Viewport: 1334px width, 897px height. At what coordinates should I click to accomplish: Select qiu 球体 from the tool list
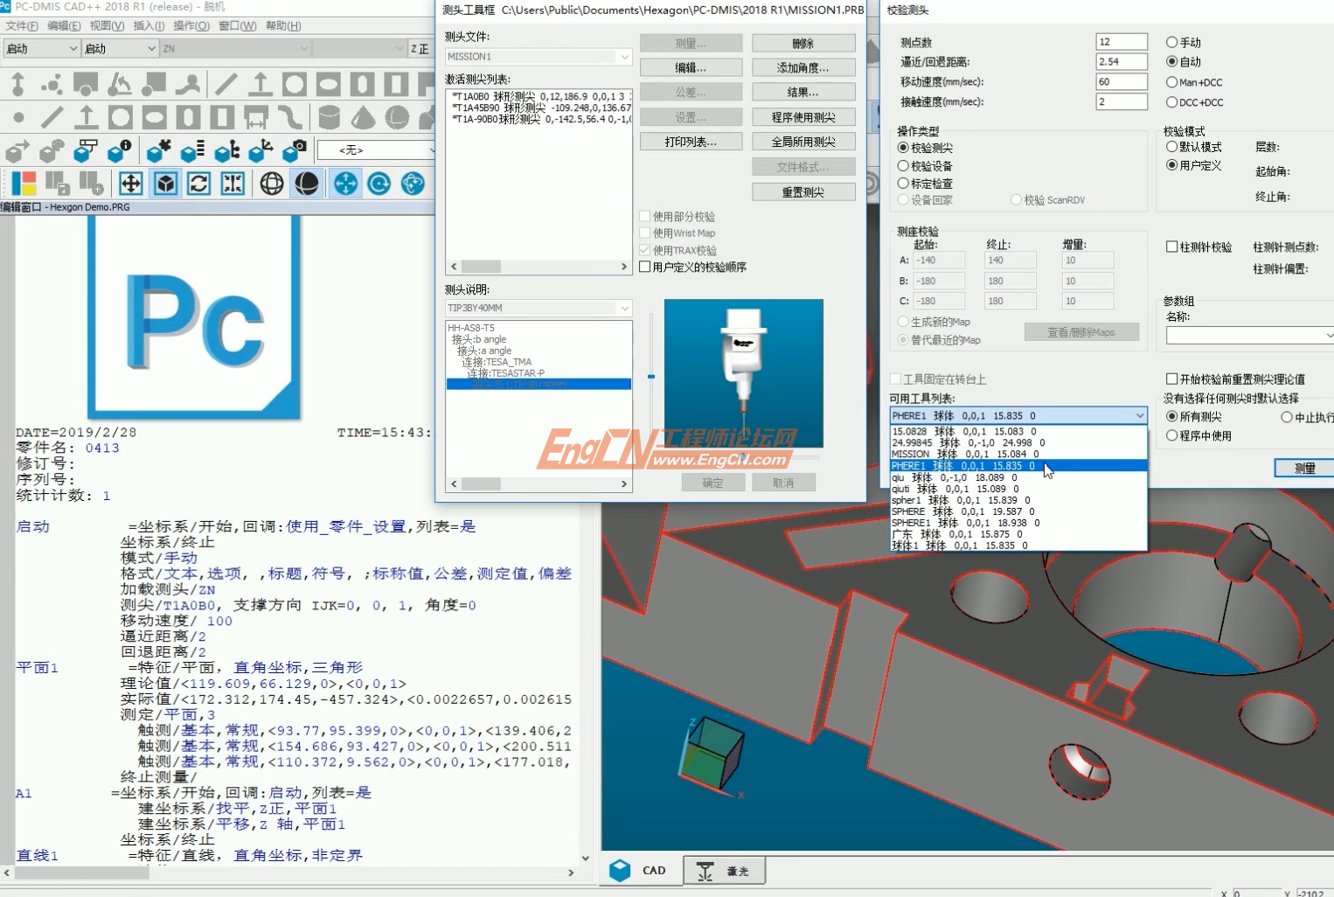click(x=962, y=477)
